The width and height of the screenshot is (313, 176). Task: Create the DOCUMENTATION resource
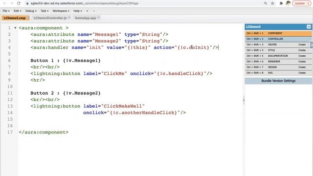pyautogui.click(x=302, y=56)
